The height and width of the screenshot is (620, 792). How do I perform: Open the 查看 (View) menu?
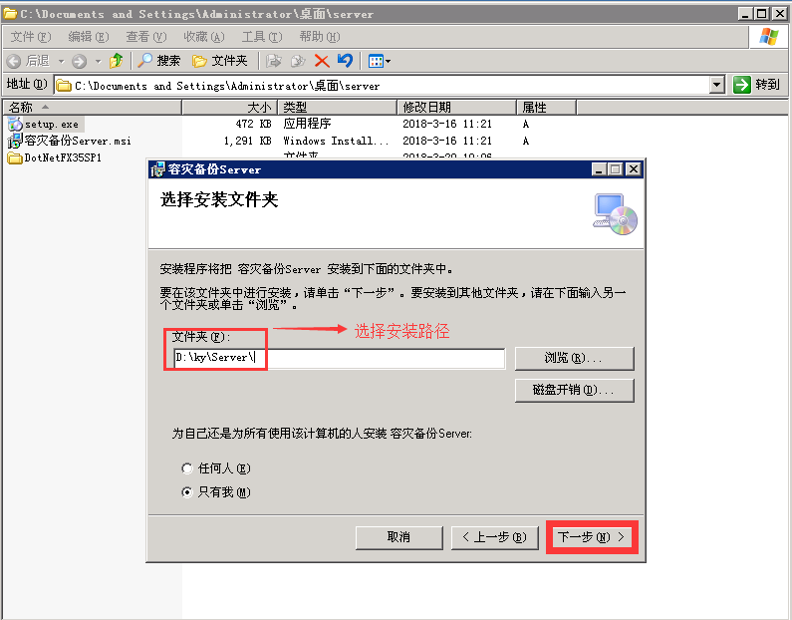click(144, 37)
